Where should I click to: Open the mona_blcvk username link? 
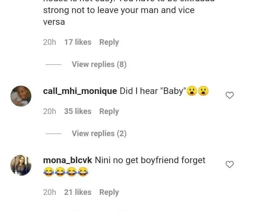(67, 160)
